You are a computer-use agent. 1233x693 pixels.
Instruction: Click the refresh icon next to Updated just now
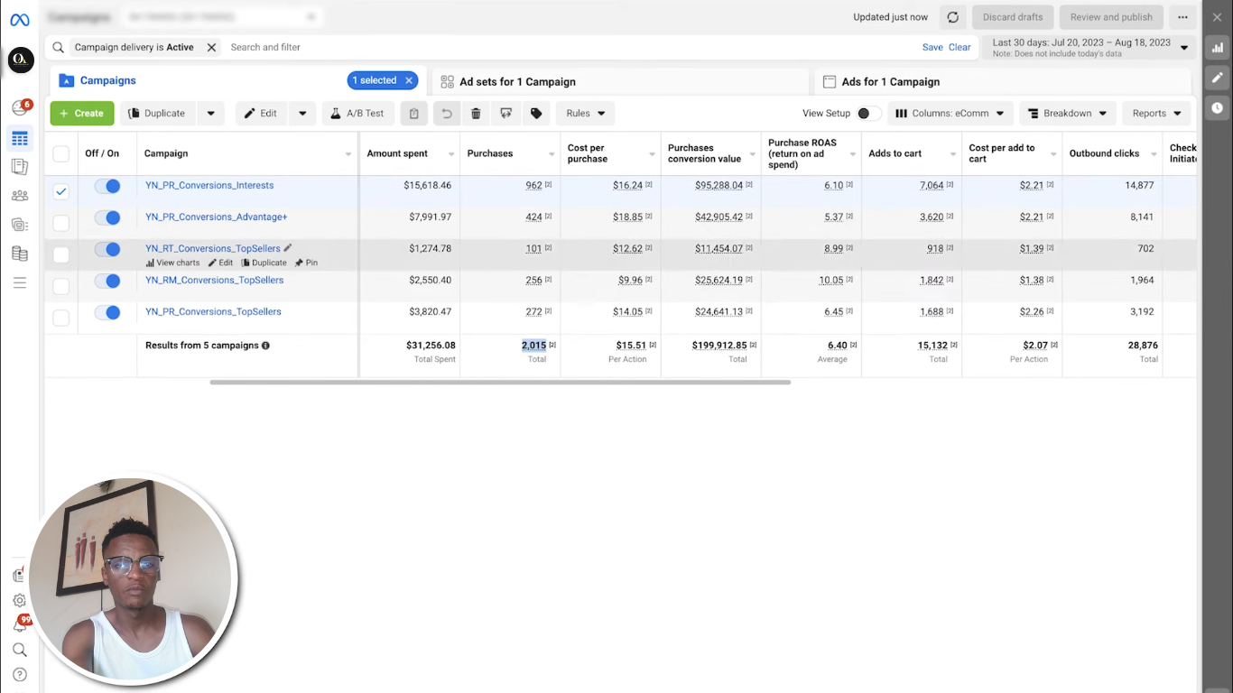[x=952, y=17]
